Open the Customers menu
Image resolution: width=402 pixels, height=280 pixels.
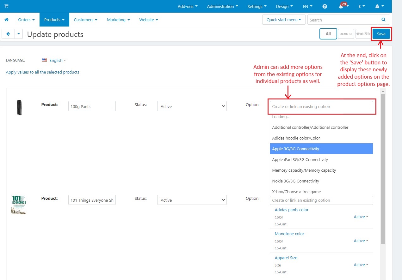point(86,20)
